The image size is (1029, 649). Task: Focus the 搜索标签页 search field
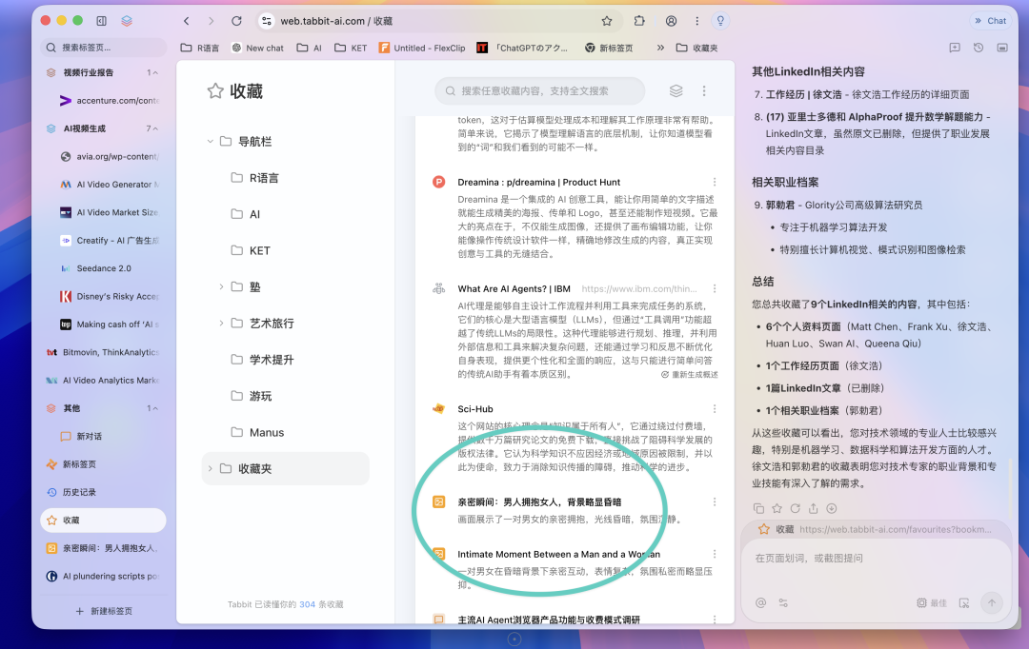tap(104, 48)
